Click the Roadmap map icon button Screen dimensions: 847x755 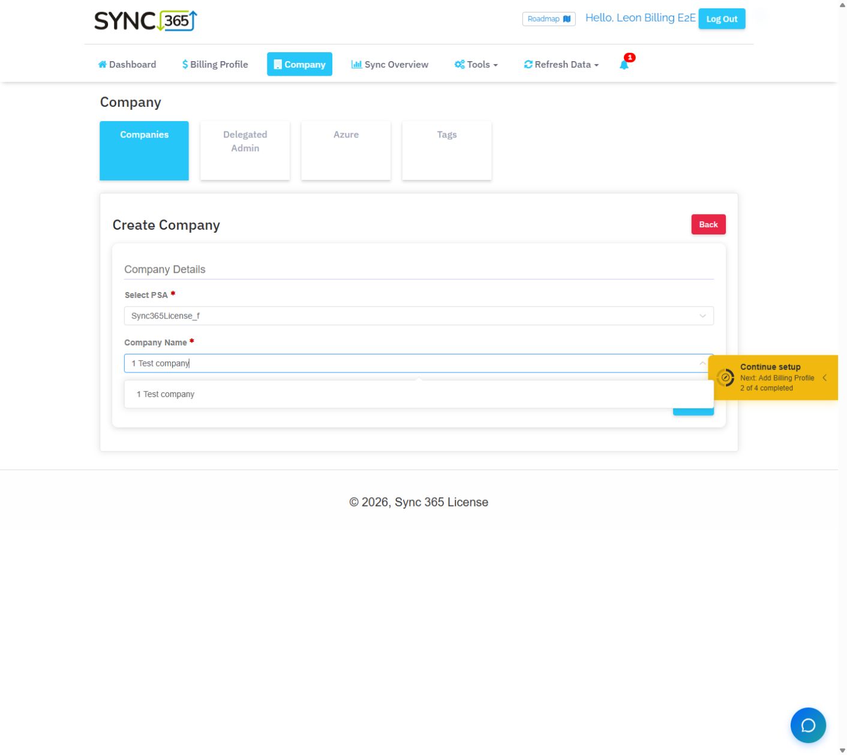click(549, 19)
